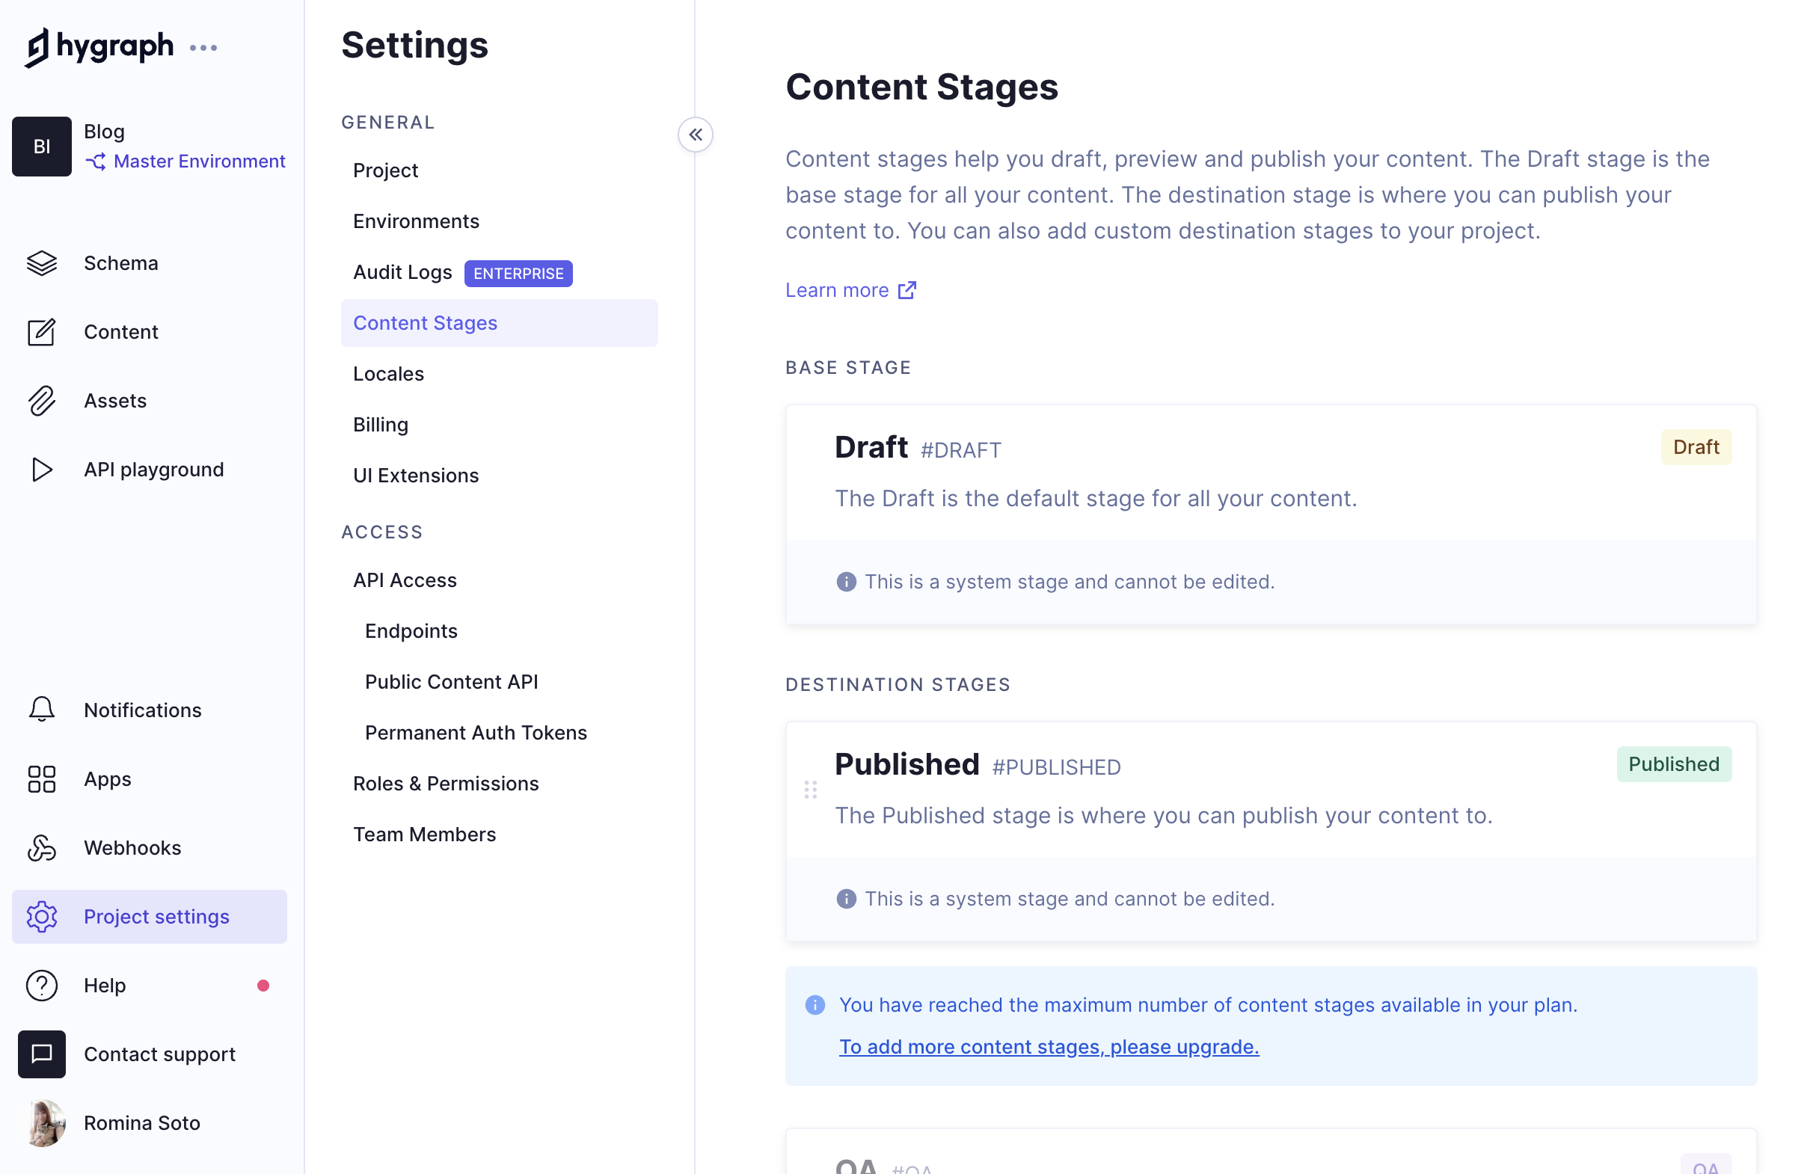
Task: Click the Assets icon in sidebar
Action: click(41, 400)
